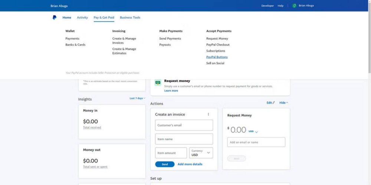
Task: Open the three-dot menu on Create an invoice
Action: 208,114
